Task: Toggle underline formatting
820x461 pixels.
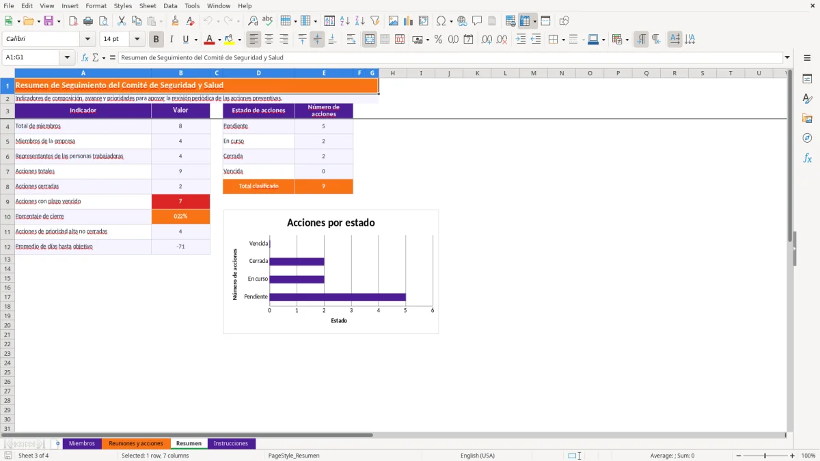Action: [x=185, y=40]
